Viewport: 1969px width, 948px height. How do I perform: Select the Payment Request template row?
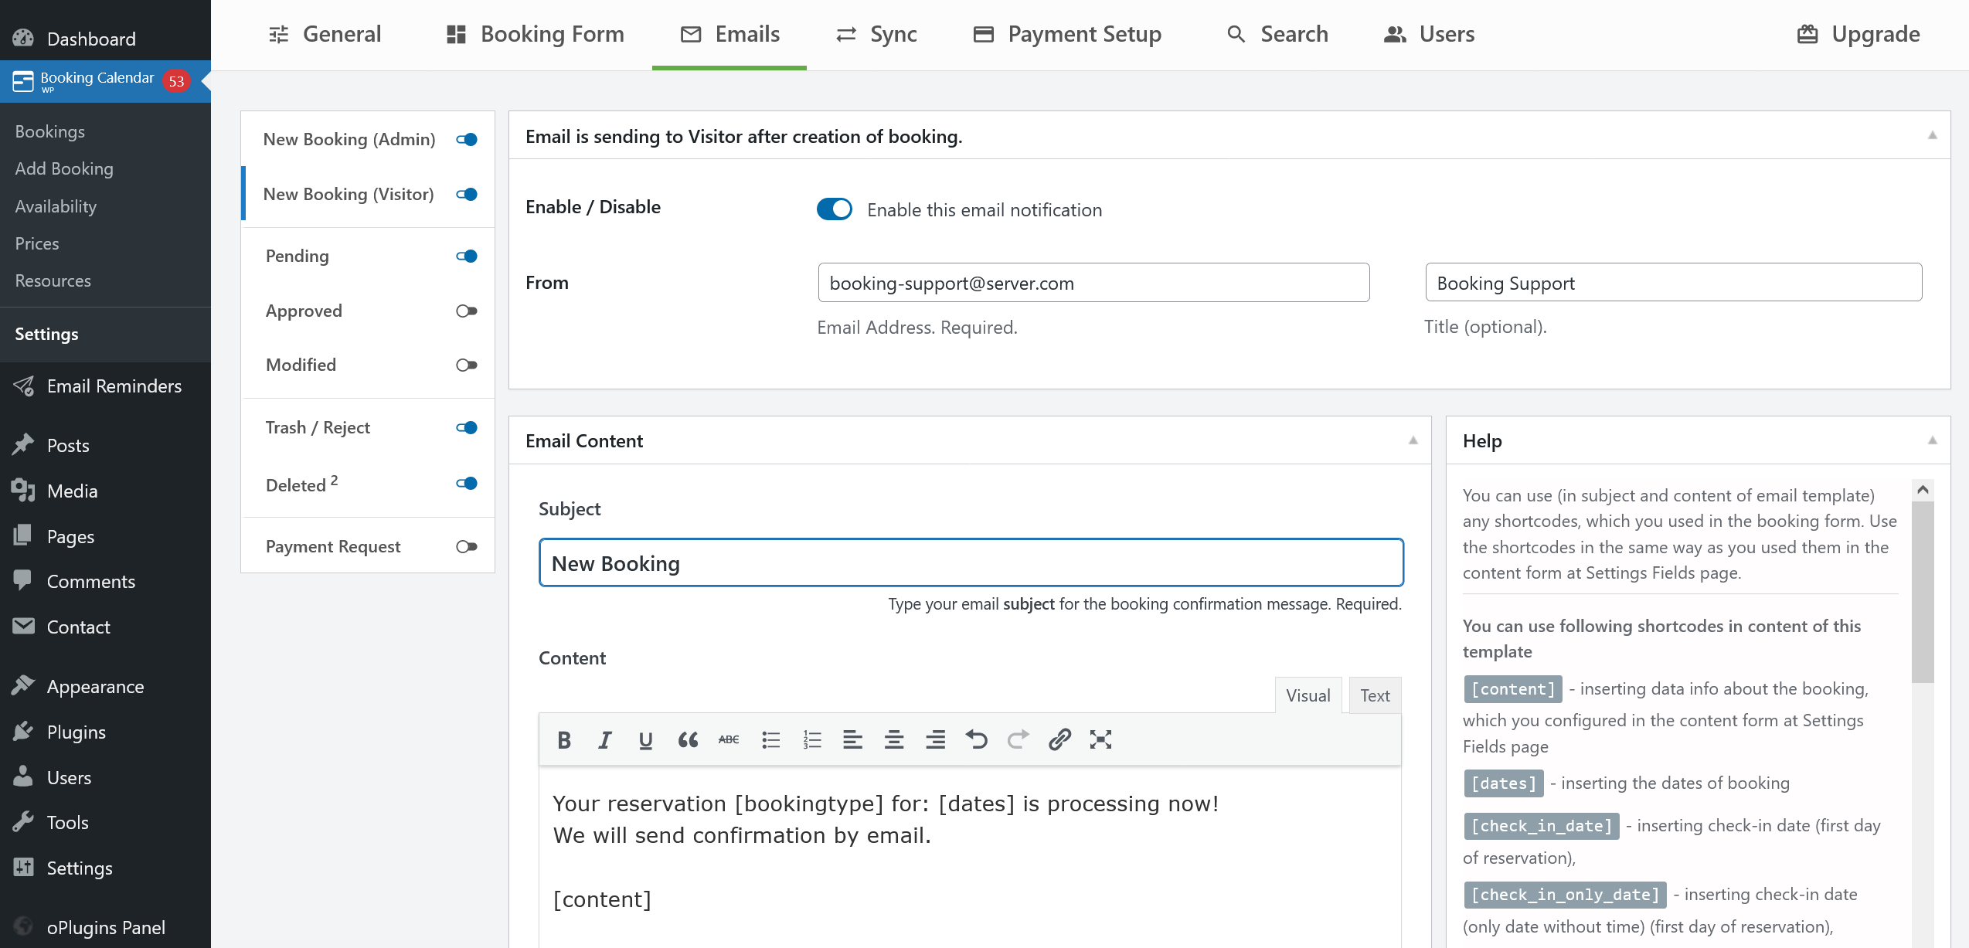[x=368, y=546]
